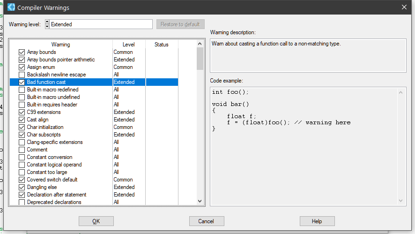Image resolution: width=415 pixels, height=234 pixels.
Task: Disable the Dangling else warning
Action: click(x=22, y=187)
